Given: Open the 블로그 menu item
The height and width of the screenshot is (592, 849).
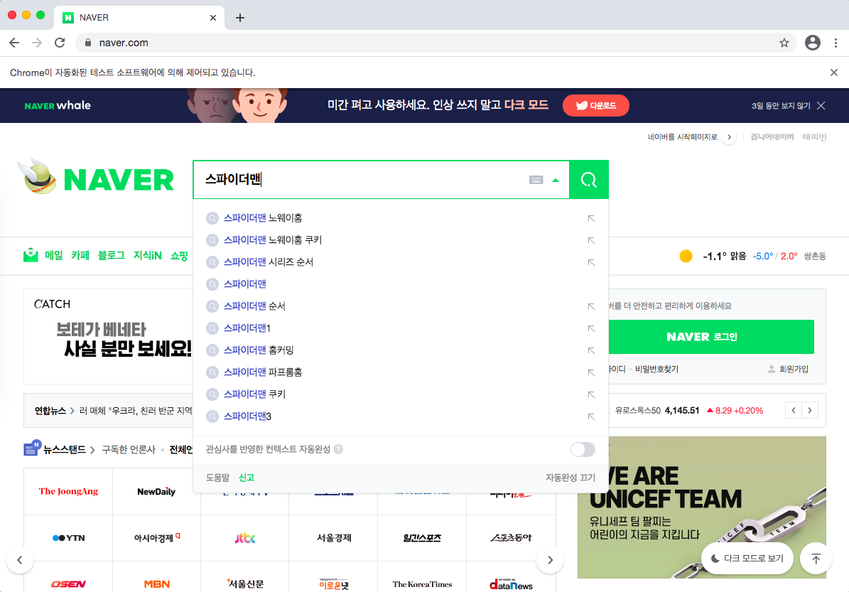Looking at the screenshot, I should [111, 255].
